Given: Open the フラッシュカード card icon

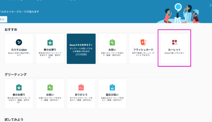Looking at the screenshot, I should pyautogui.click(x=143, y=42).
